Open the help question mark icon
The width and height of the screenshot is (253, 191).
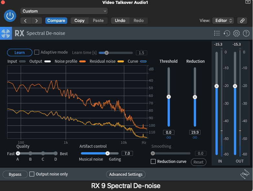point(246,33)
